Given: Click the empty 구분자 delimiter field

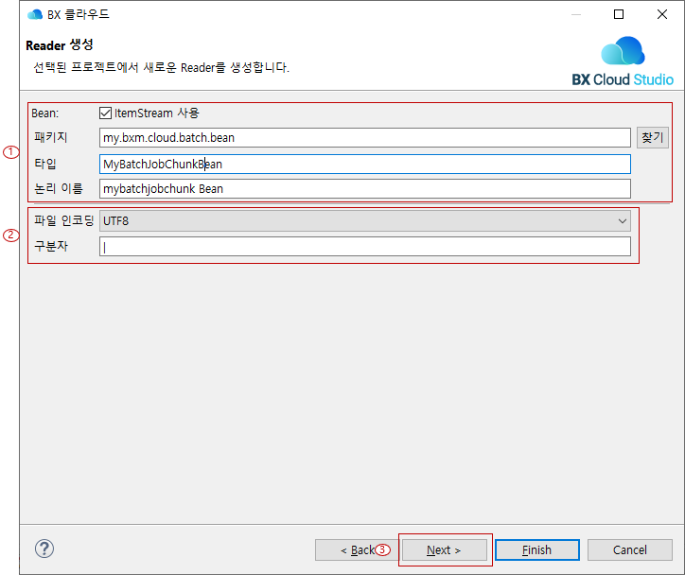Looking at the screenshot, I should (x=364, y=247).
